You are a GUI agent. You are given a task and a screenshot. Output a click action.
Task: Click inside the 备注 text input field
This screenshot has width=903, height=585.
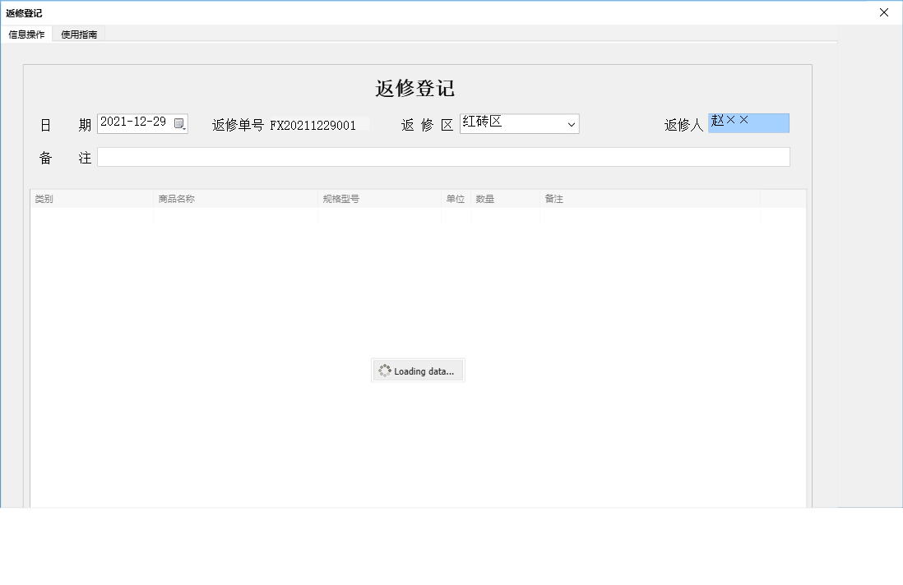[443, 156]
